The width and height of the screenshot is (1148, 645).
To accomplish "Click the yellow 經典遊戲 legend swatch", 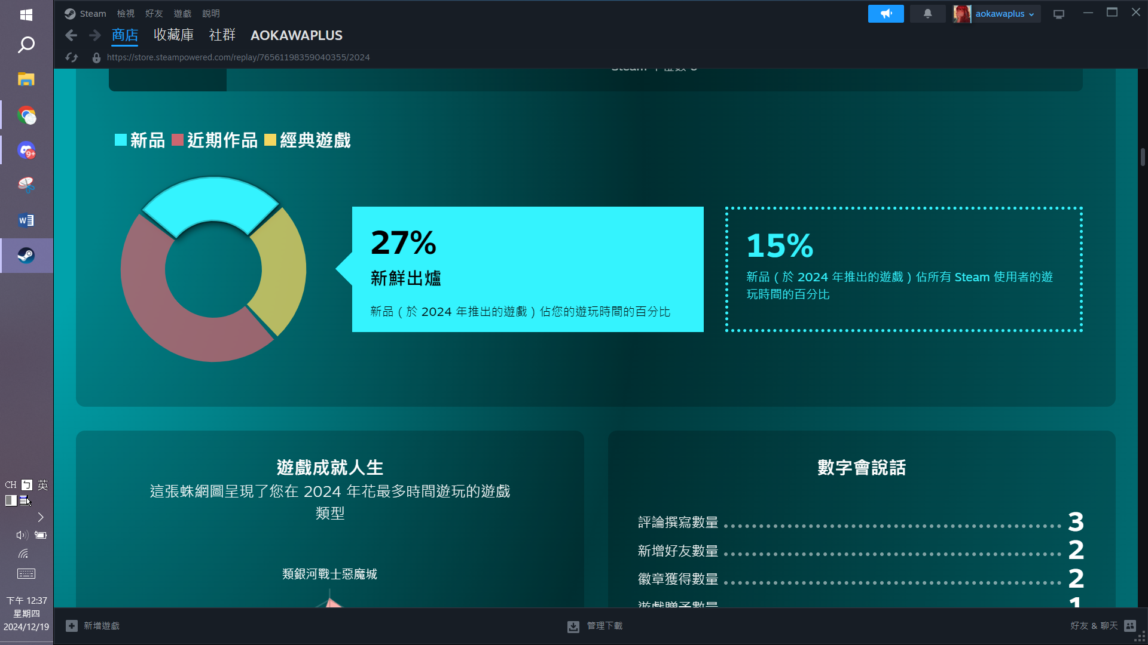I will [x=270, y=140].
